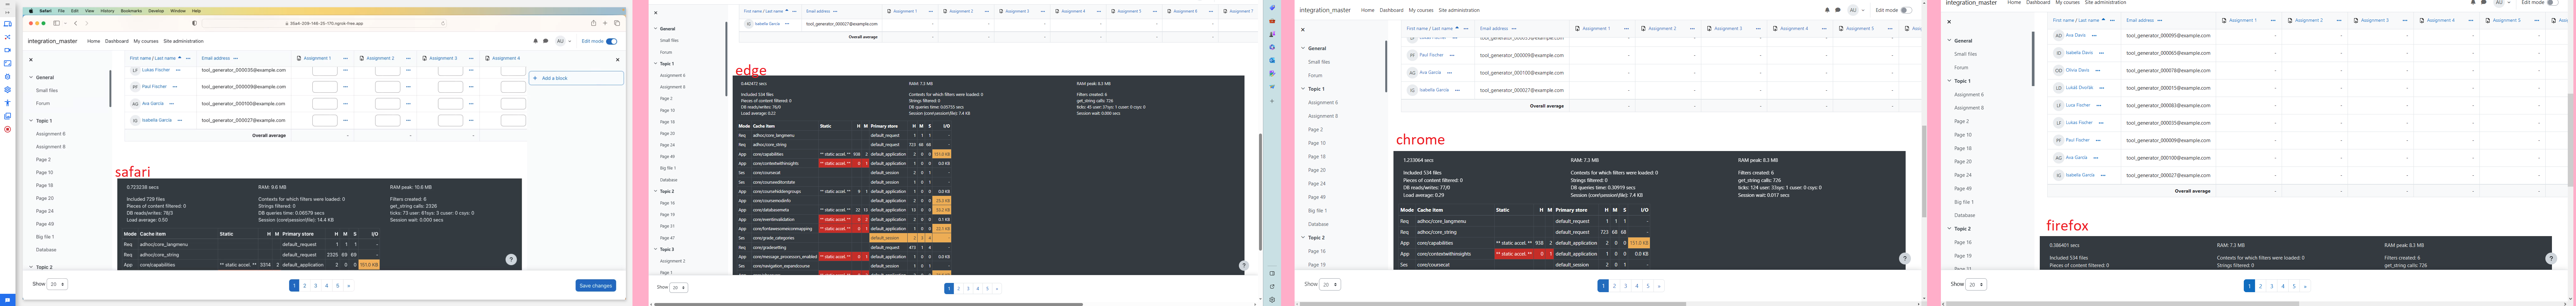Screen dimensions: 2576x306
Task: Open Develop menu in macOS menu bar
Action: tap(156, 11)
